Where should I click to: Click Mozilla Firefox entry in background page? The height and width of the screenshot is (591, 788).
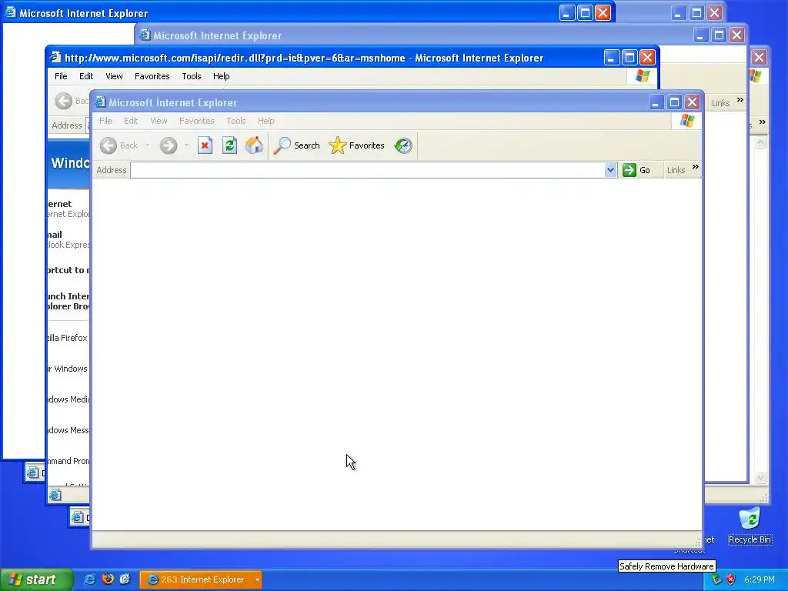click(68, 339)
